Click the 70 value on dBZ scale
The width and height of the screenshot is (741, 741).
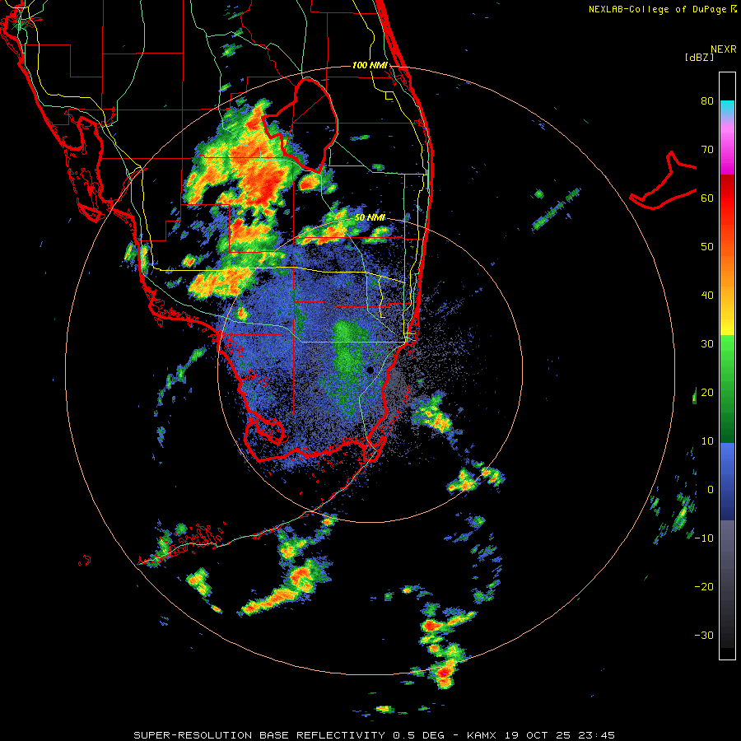pyautogui.click(x=707, y=150)
